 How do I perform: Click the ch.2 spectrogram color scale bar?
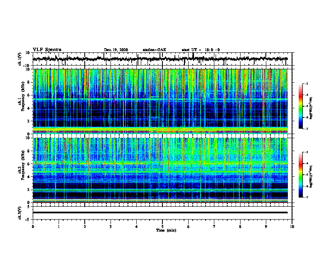coord(300,175)
